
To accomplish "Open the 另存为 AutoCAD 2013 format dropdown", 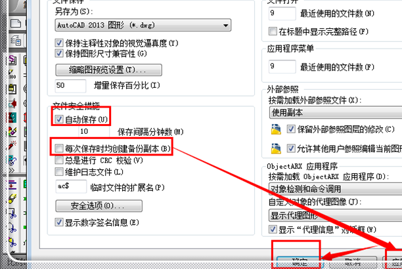I will [x=143, y=25].
